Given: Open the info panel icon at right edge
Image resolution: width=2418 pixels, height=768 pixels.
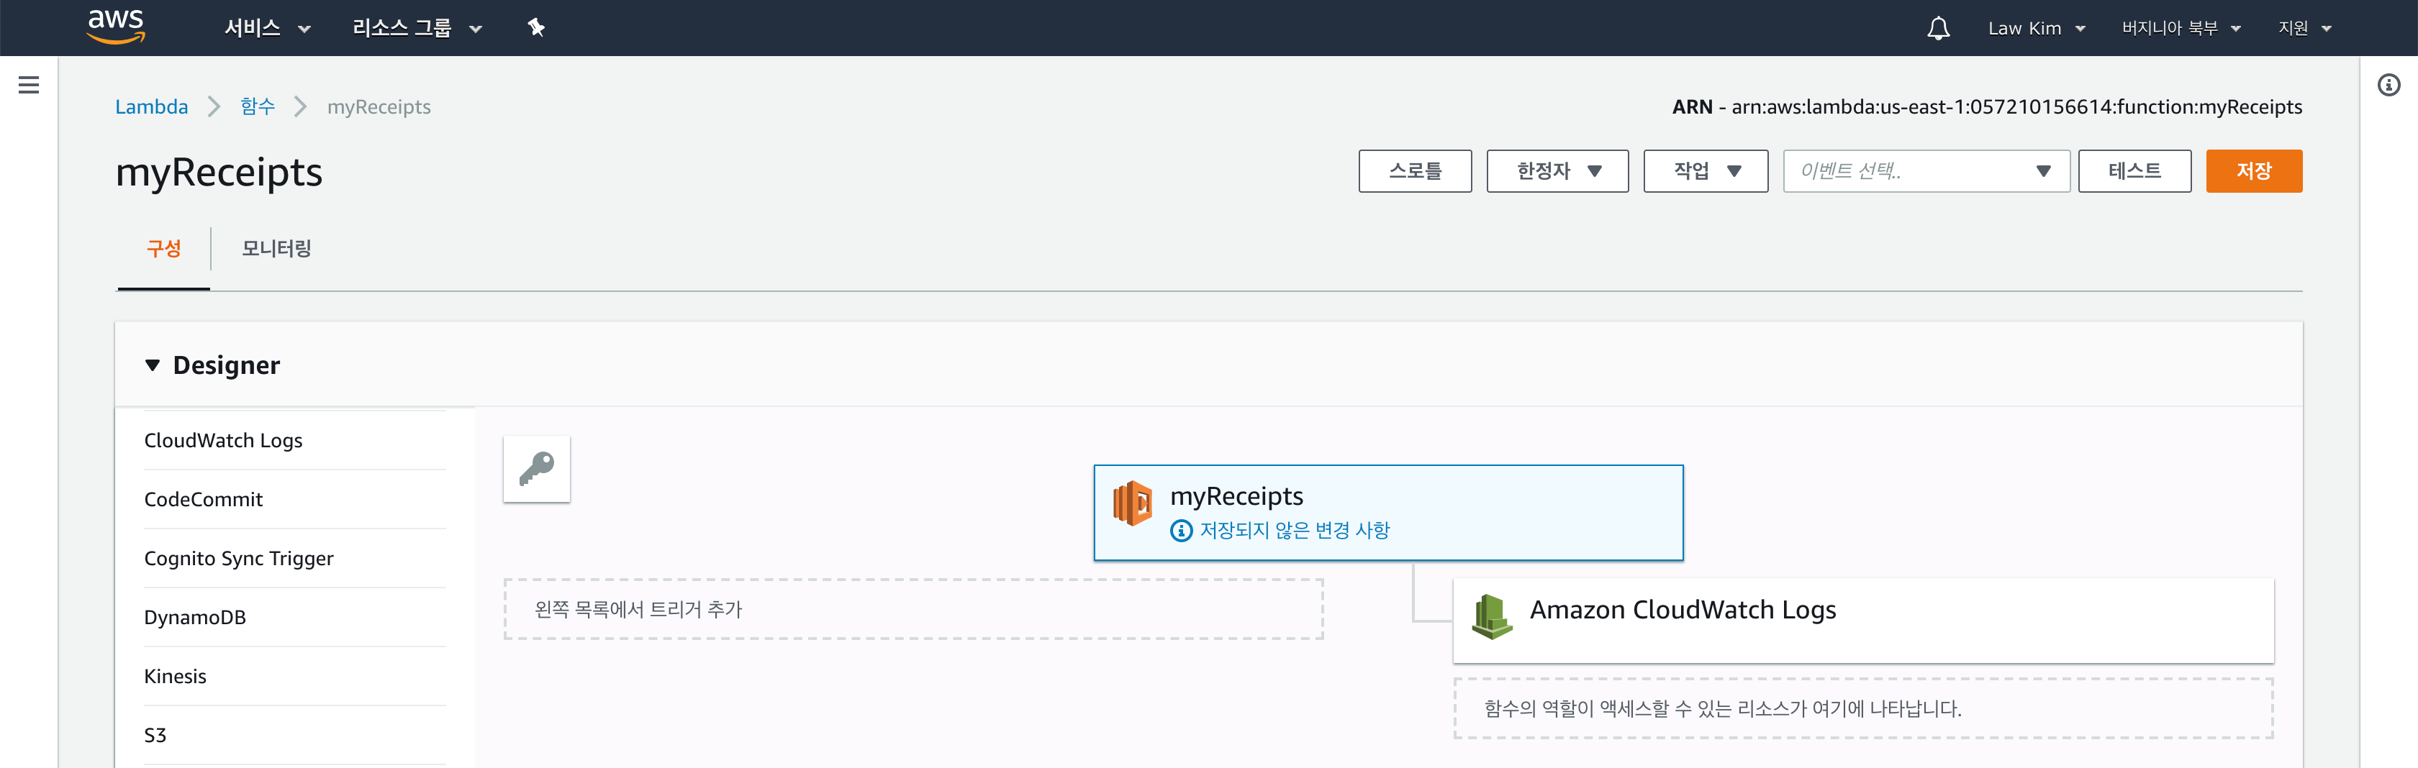Looking at the screenshot, I should [2389, 86].
